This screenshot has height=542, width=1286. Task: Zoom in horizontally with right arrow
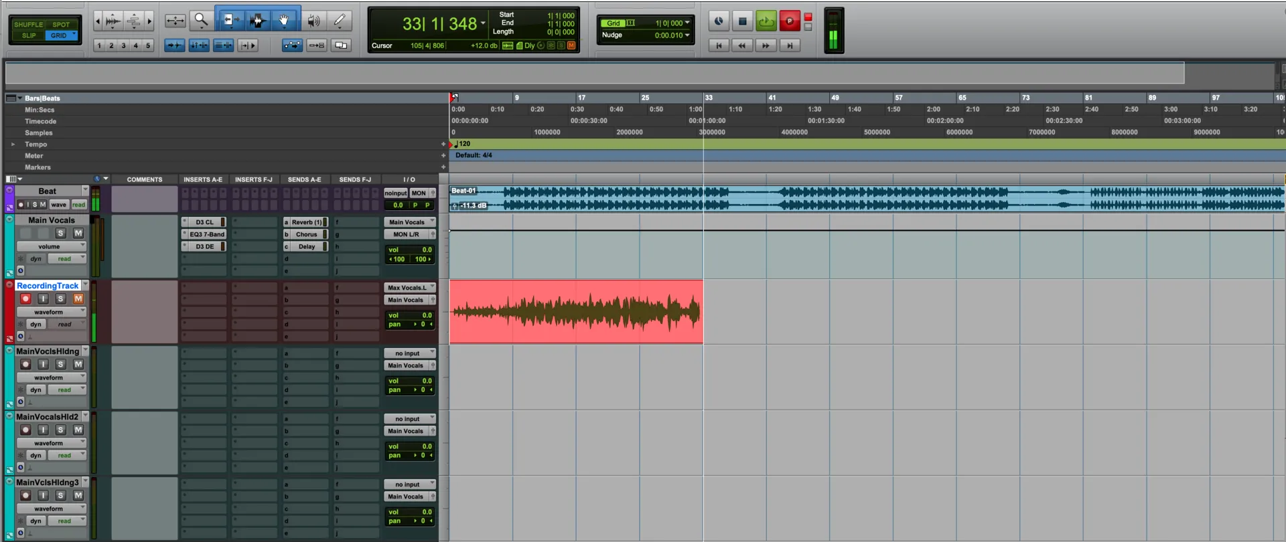[149, 21]
